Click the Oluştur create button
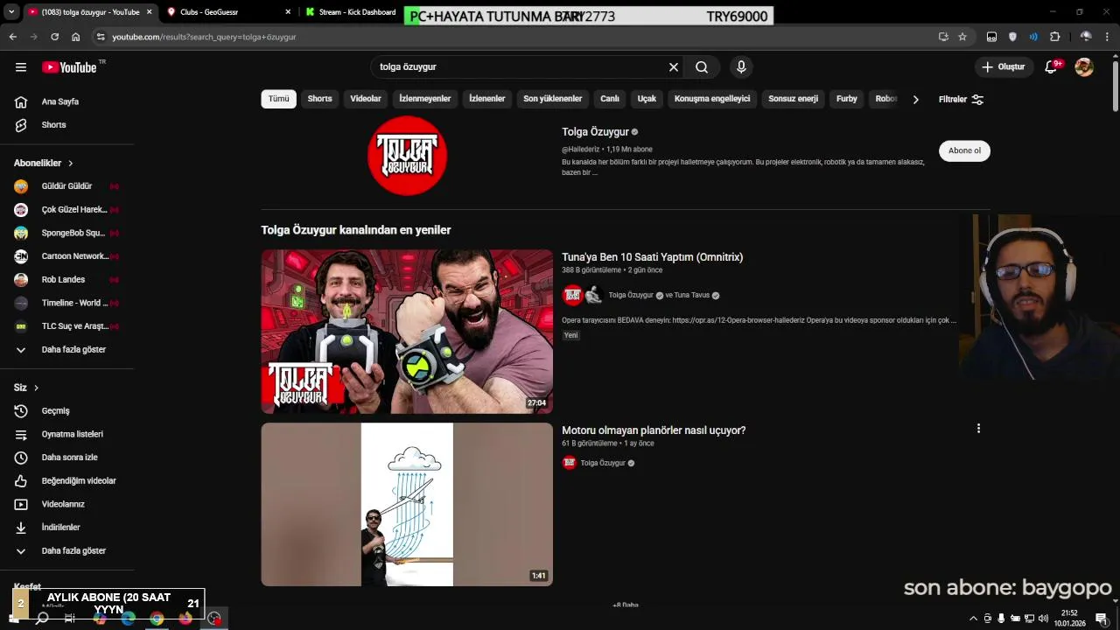The image size is (1120, 630). coord(1004,67)
